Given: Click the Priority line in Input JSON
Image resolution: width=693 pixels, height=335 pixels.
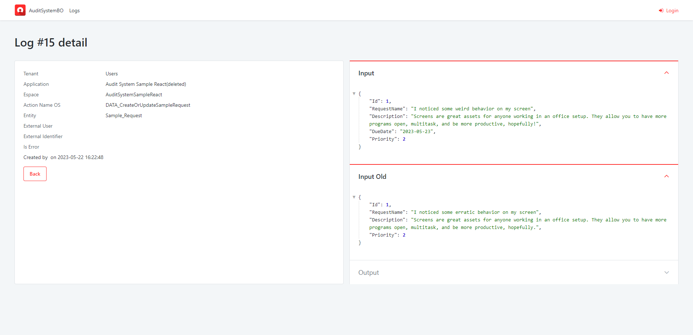Looking at the screenshot, I should click(x=387, y=139).
